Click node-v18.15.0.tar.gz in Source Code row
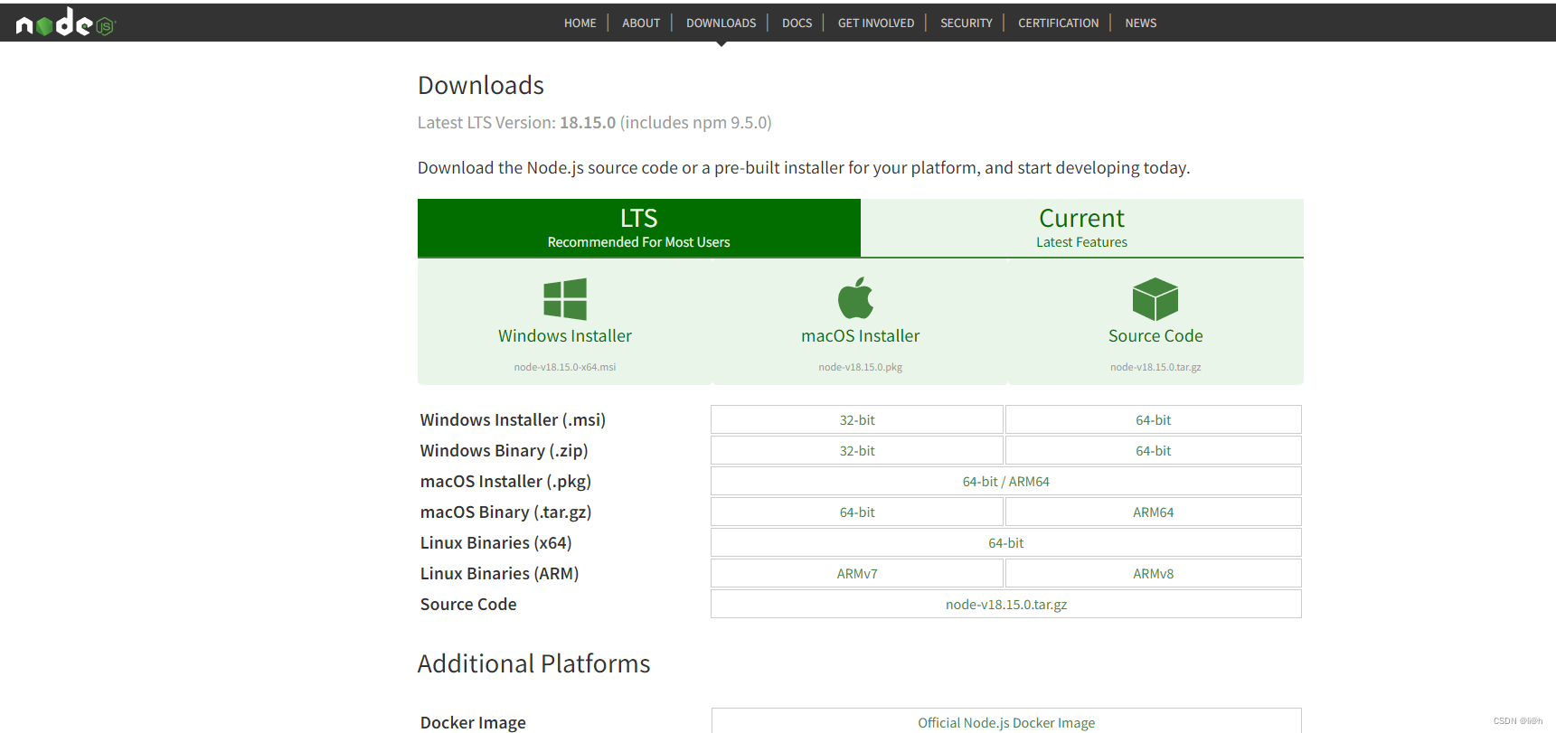Viewport: 1556px width, 733px height. pyautogui.click(x=1006, y=604)
